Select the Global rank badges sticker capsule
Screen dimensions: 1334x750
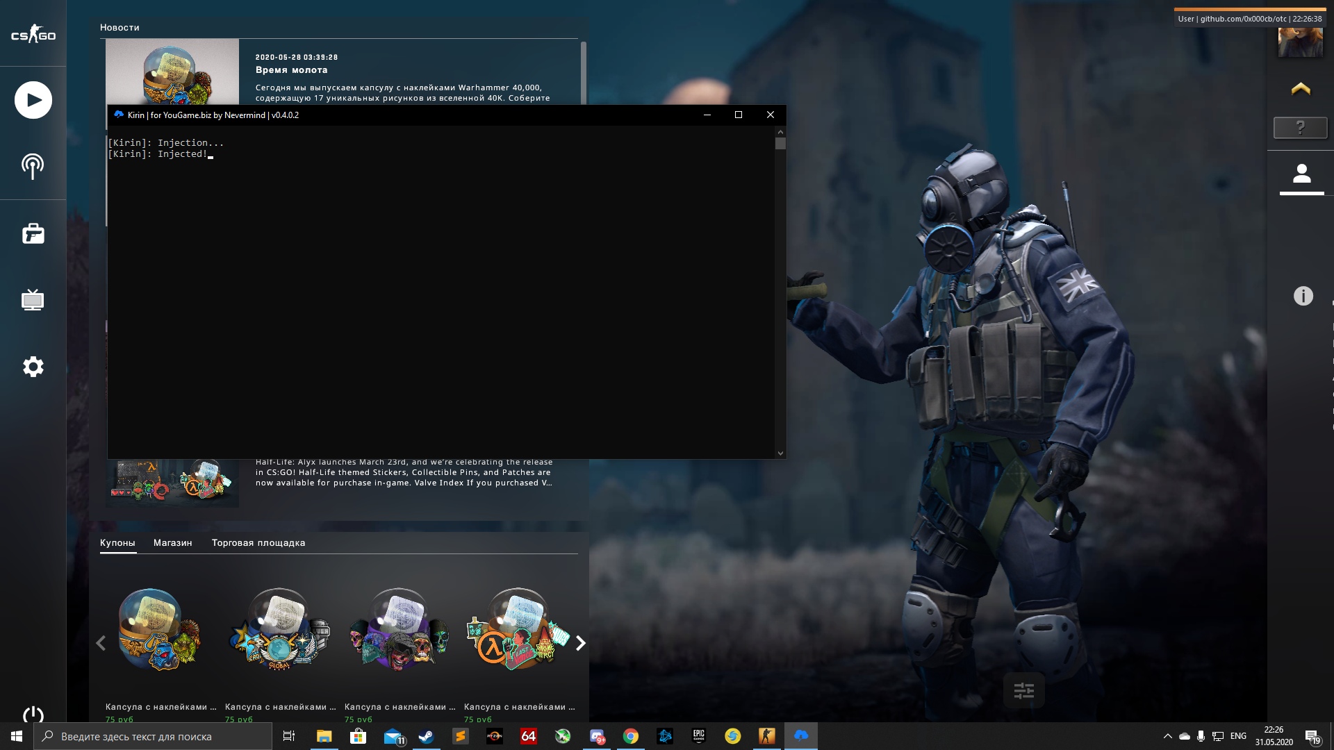click(x=279, y=629)
